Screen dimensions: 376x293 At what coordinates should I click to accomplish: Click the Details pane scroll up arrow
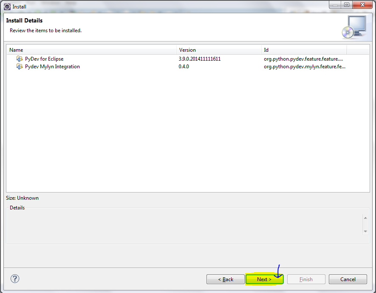pyautogui.click(x=365, y=218)
